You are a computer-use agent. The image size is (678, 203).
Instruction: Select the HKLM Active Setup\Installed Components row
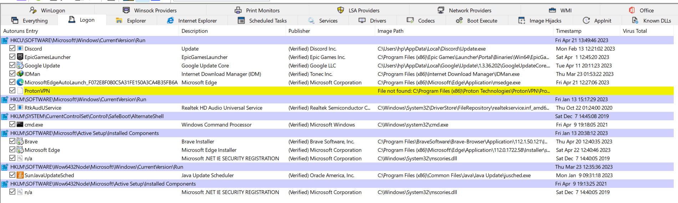[x=337, y=133]
